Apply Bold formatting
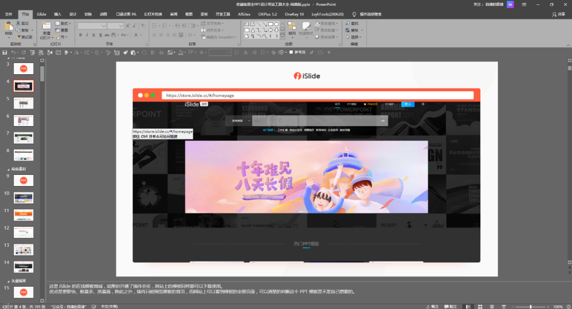572x309 pixels. pyautogui.click(x=81, y=35)
